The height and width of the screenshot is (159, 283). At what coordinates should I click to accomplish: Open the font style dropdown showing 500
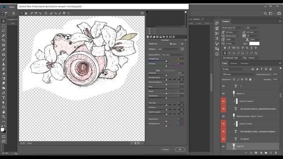[x=252, y=28]
